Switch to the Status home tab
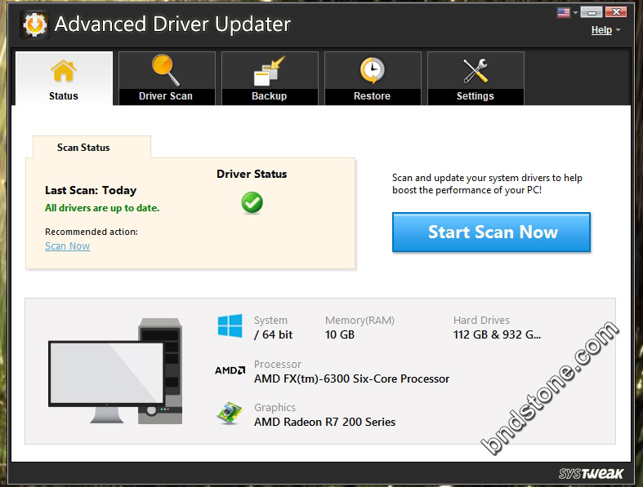The width and height of the screenshot is (643, 487). (x=64, y=79)
